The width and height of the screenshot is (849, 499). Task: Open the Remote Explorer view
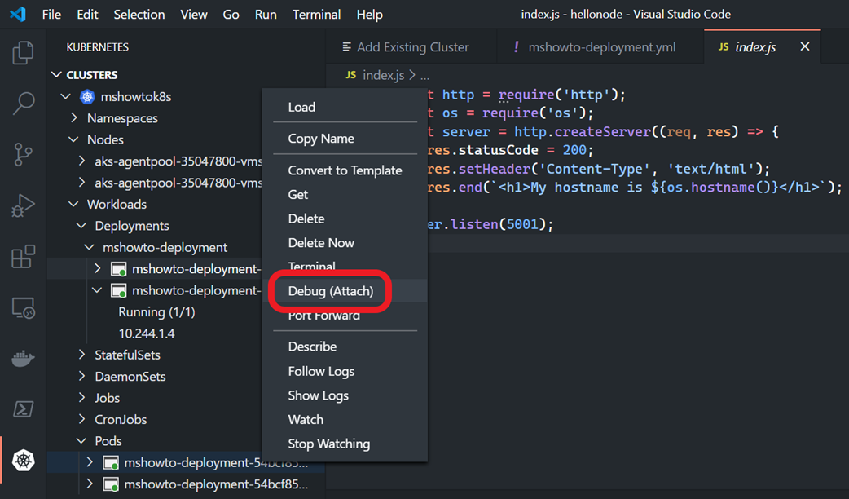24,307
